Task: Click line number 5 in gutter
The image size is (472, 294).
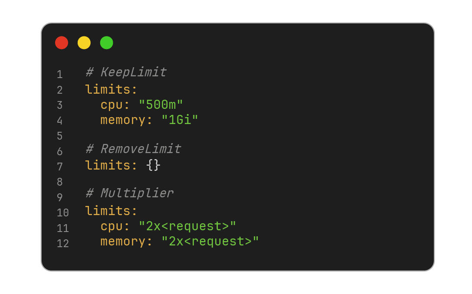Action: pos(59,136)
